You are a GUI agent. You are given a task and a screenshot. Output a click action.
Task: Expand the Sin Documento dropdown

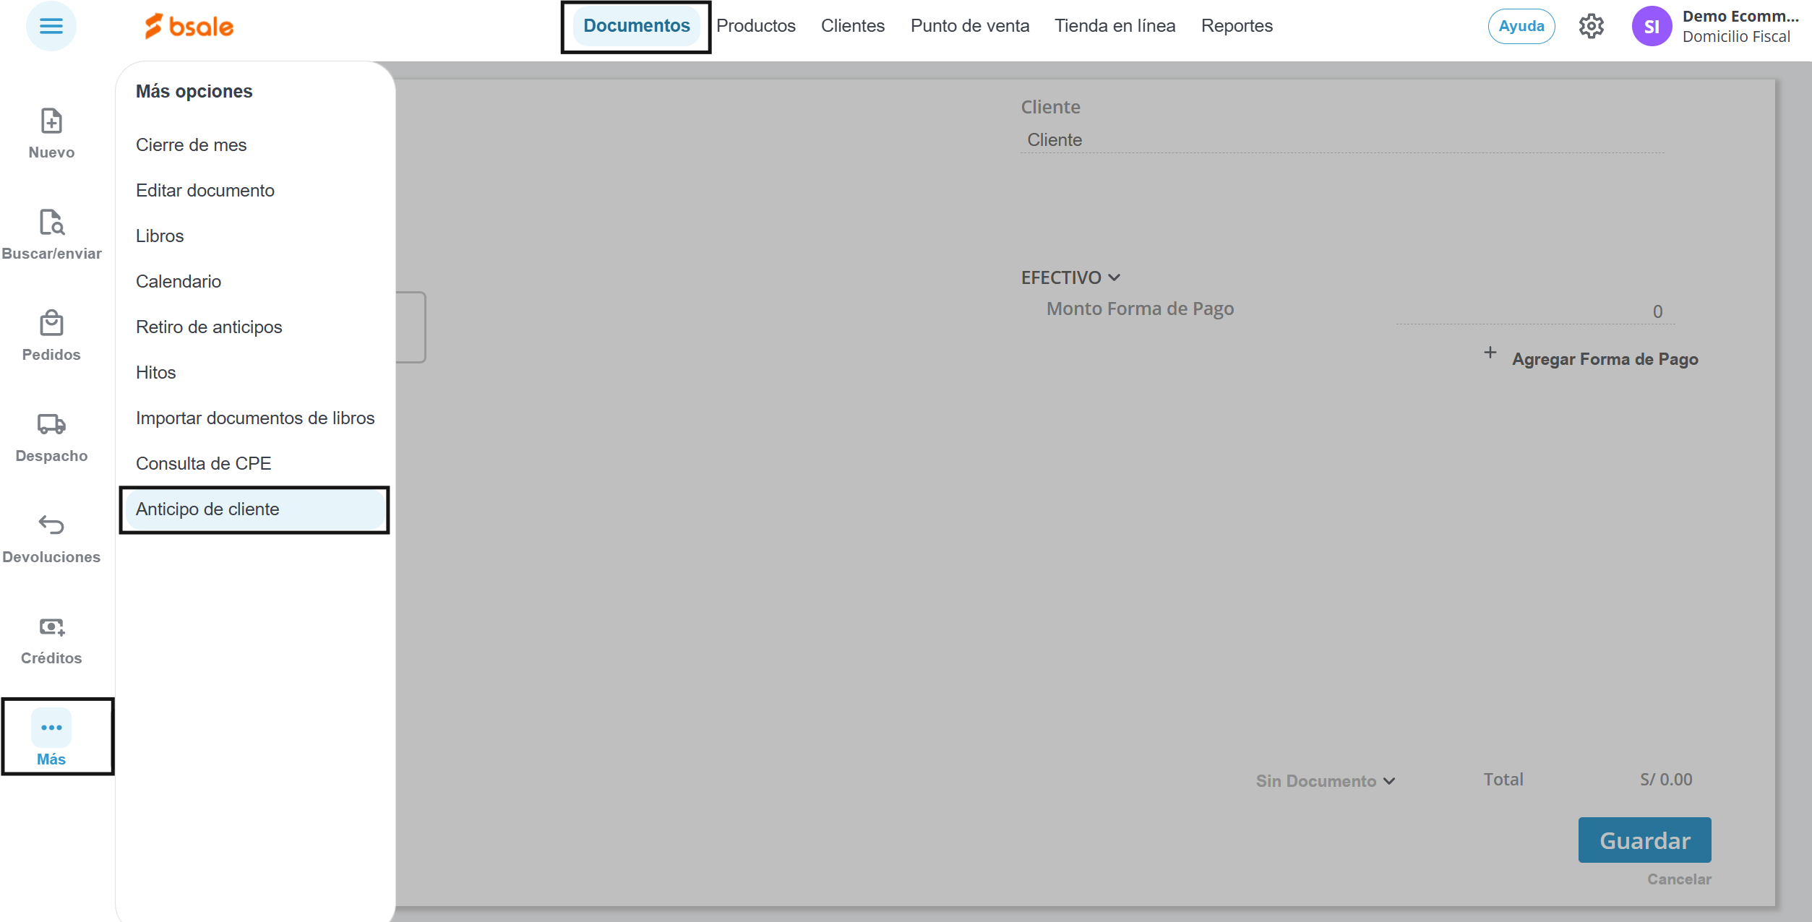click(x=1325, y=781)
